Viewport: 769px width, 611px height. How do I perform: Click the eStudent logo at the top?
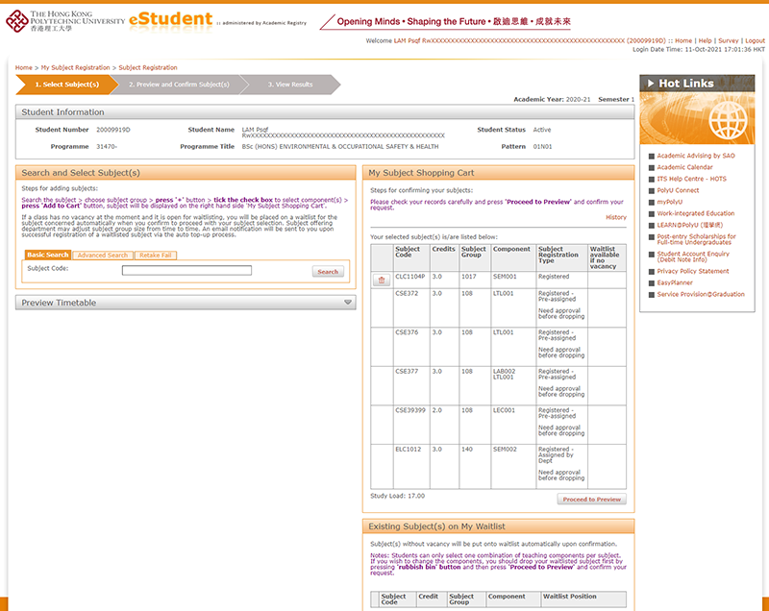[x=168, y=19]
